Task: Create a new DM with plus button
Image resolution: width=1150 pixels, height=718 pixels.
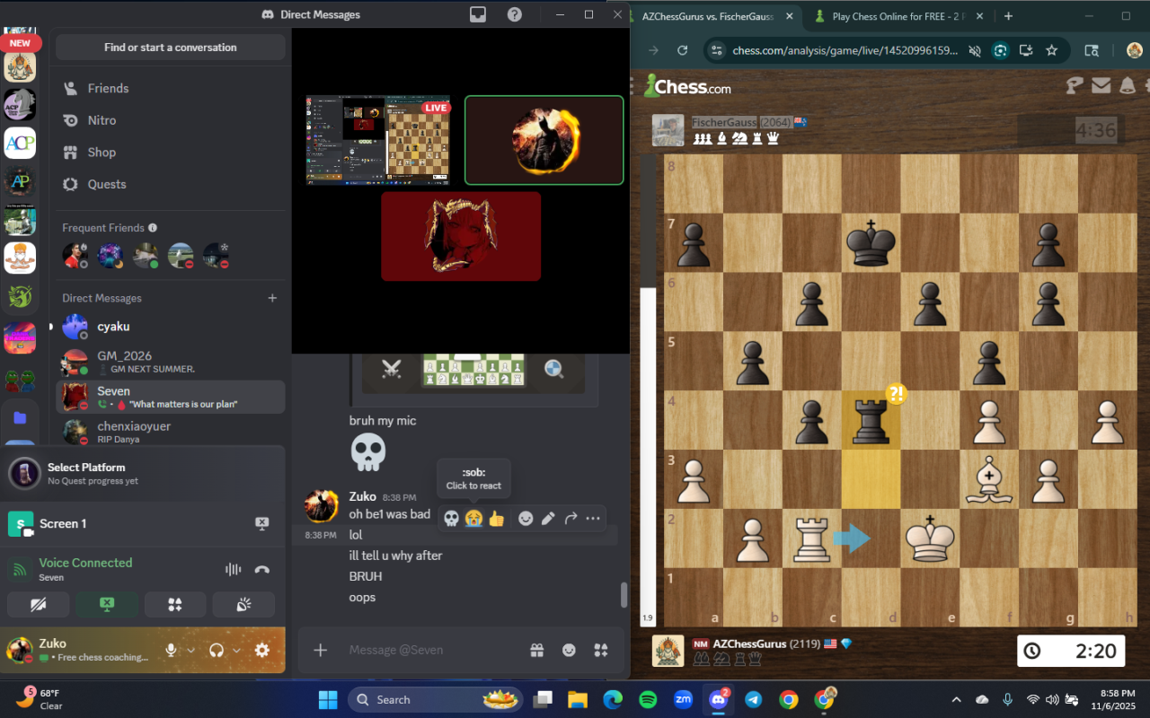Action: point(272,298)
